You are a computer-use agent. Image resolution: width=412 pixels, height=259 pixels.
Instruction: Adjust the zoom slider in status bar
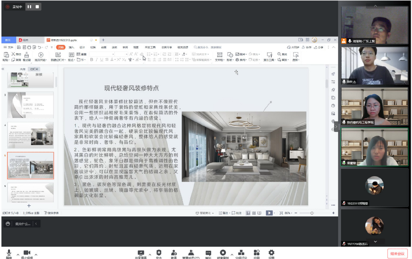(312, 213)
